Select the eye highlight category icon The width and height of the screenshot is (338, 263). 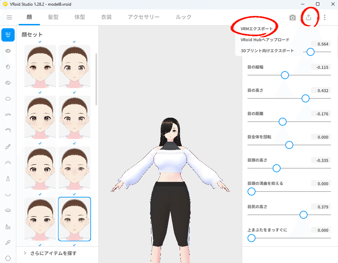[8, 83]
